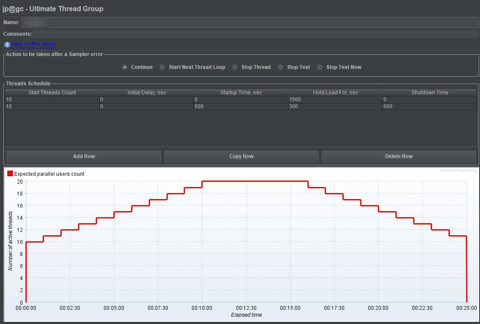Select first row's Start Threads Count cell
This screenshot has width=480, height=324.
[x=52, y=100]
